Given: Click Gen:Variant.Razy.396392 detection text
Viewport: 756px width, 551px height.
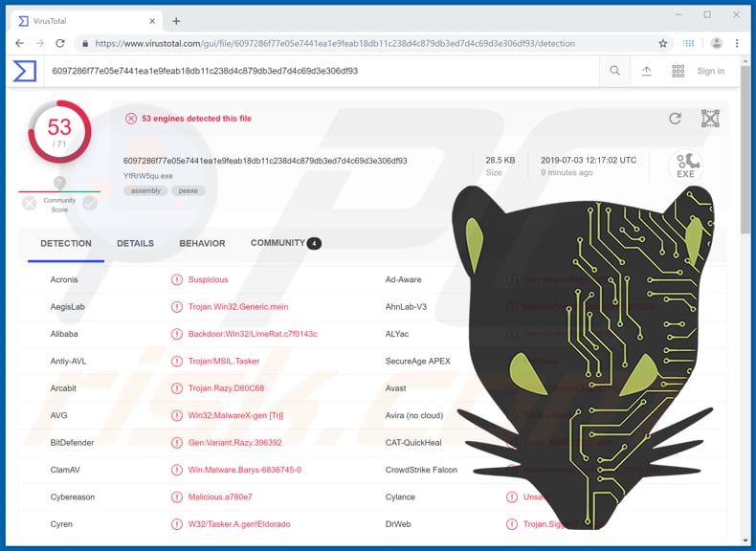Looking at the screenshot, I should pos(234,443).
